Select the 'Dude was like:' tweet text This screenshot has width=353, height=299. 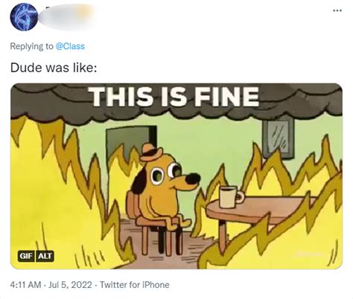click(54, 68)
